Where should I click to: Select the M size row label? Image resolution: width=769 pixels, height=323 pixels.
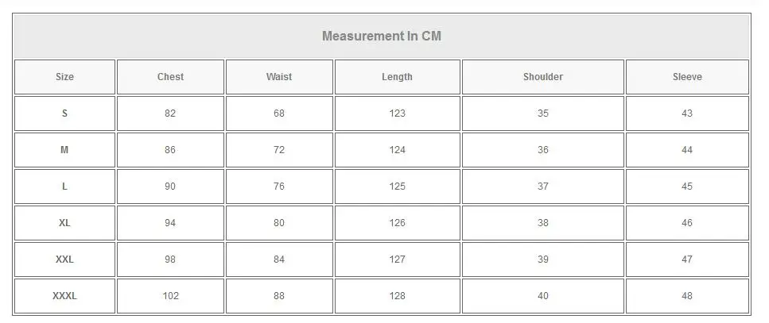[64, 150]
